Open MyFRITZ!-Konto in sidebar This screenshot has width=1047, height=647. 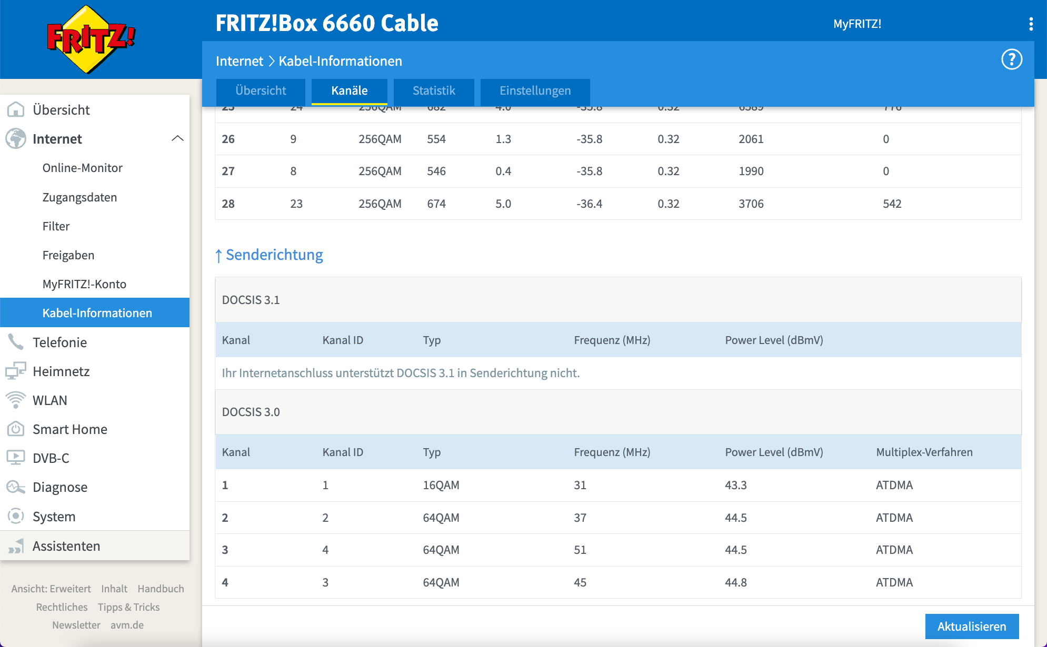point(84,284)
